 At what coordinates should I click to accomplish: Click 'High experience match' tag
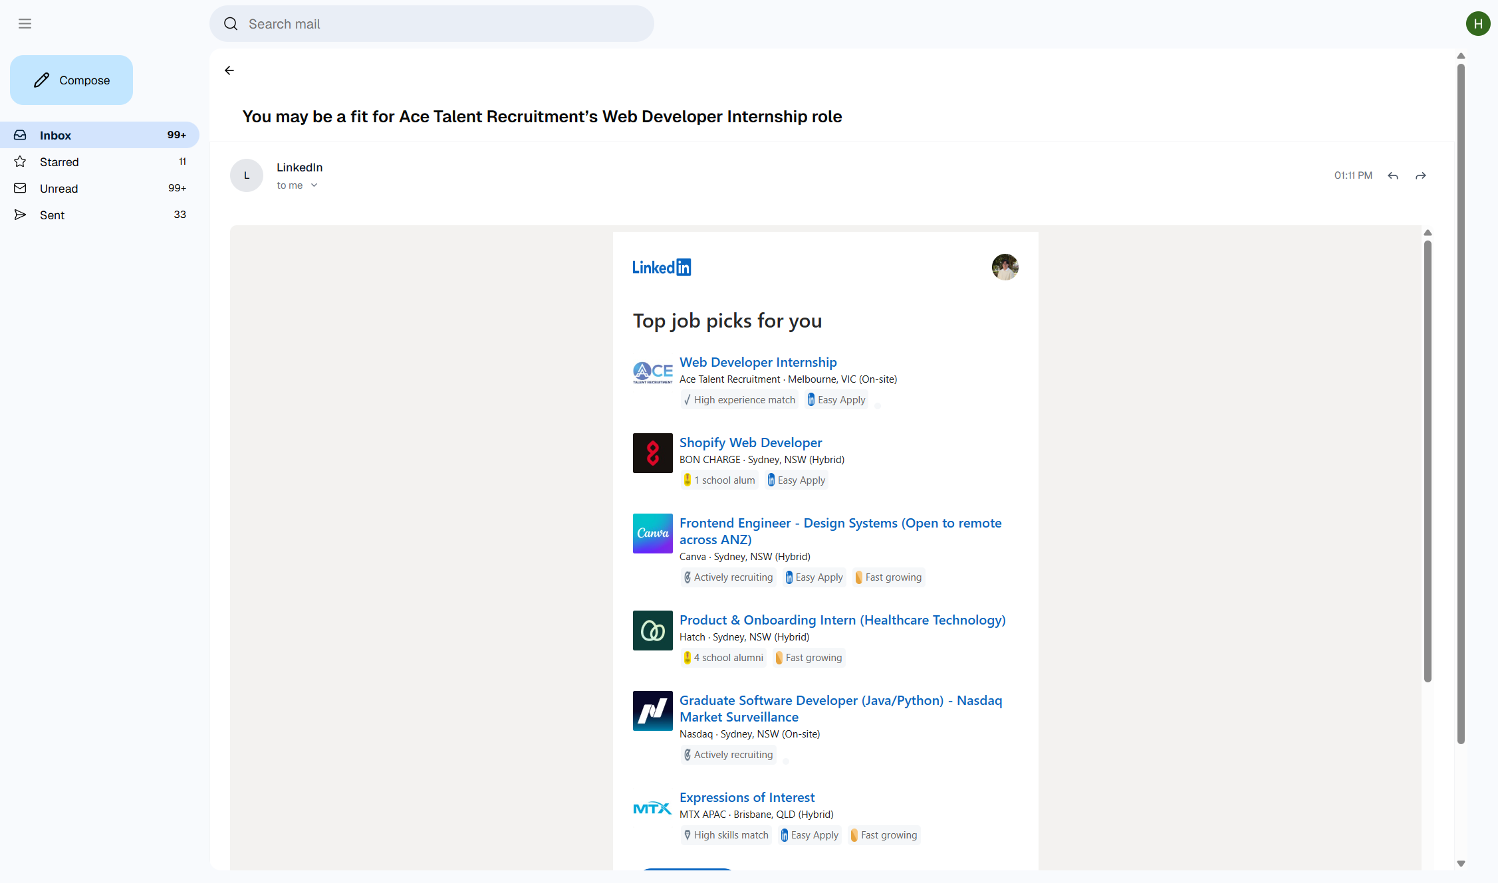pyautogui.click(x=739, y=400)
